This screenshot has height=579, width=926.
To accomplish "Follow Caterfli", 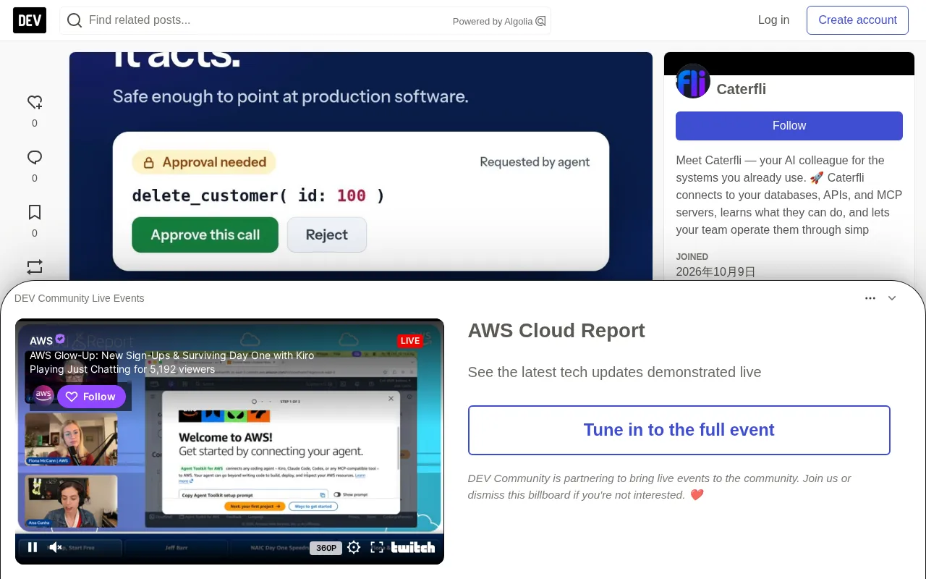I will (x=789, y=126).
